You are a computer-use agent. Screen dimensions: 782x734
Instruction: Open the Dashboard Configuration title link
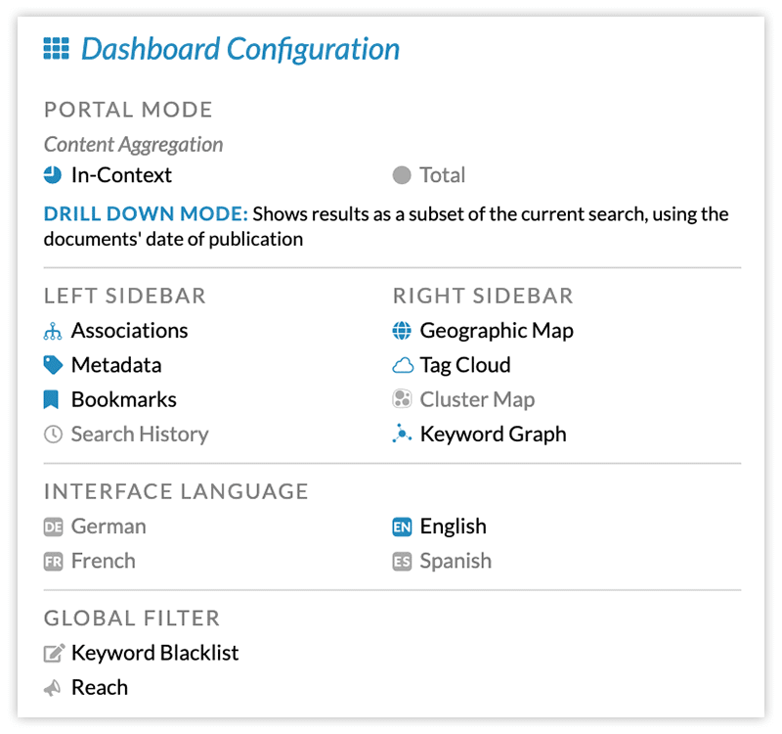(239, 49)
